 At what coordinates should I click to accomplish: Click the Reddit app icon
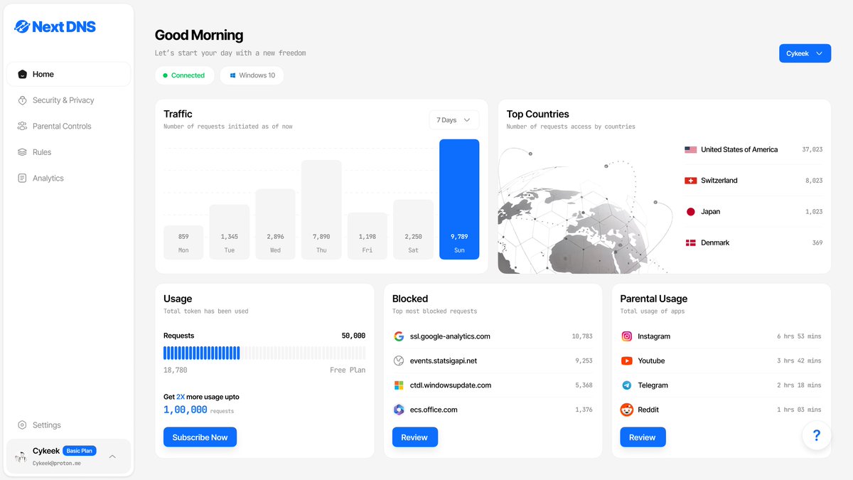pyautogui.click(x=626, y=410)
